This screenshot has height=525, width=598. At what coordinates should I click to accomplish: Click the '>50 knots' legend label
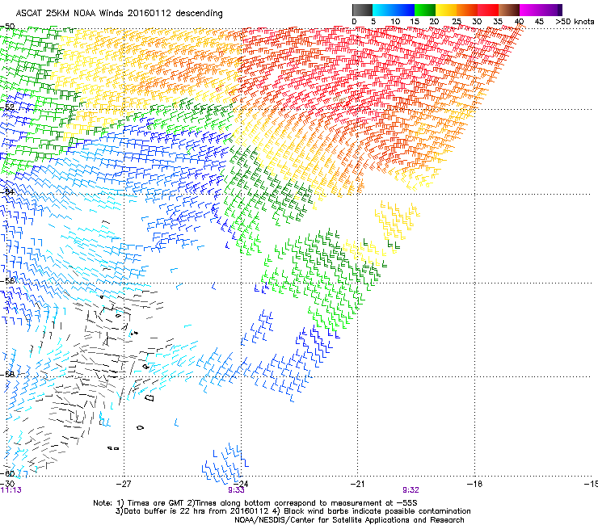click(x=575, y=22)
